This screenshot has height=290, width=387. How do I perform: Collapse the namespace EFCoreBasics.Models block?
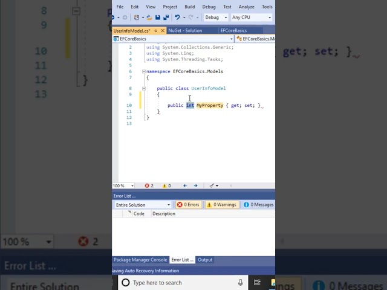[x=144, y=71]
